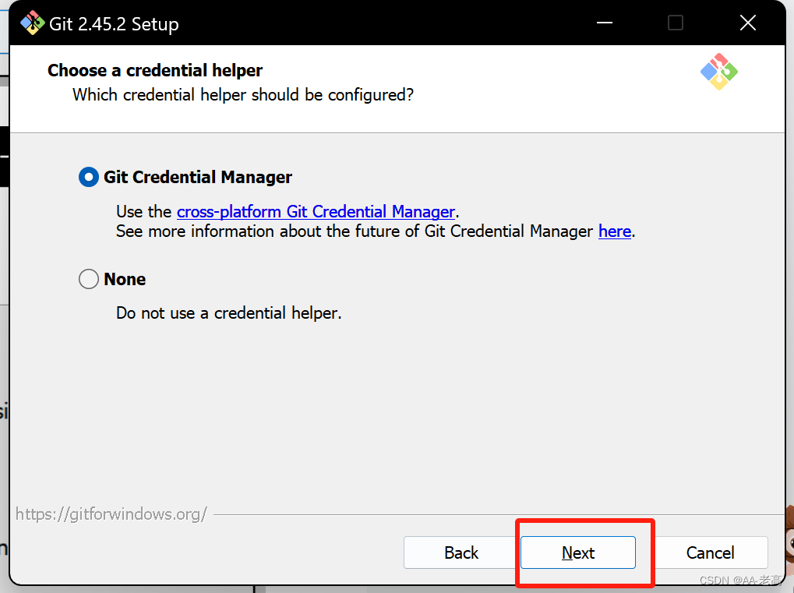Click the 'Git 2.45.2 Setup' window title
794x593 pixels.
coord(114,24)
